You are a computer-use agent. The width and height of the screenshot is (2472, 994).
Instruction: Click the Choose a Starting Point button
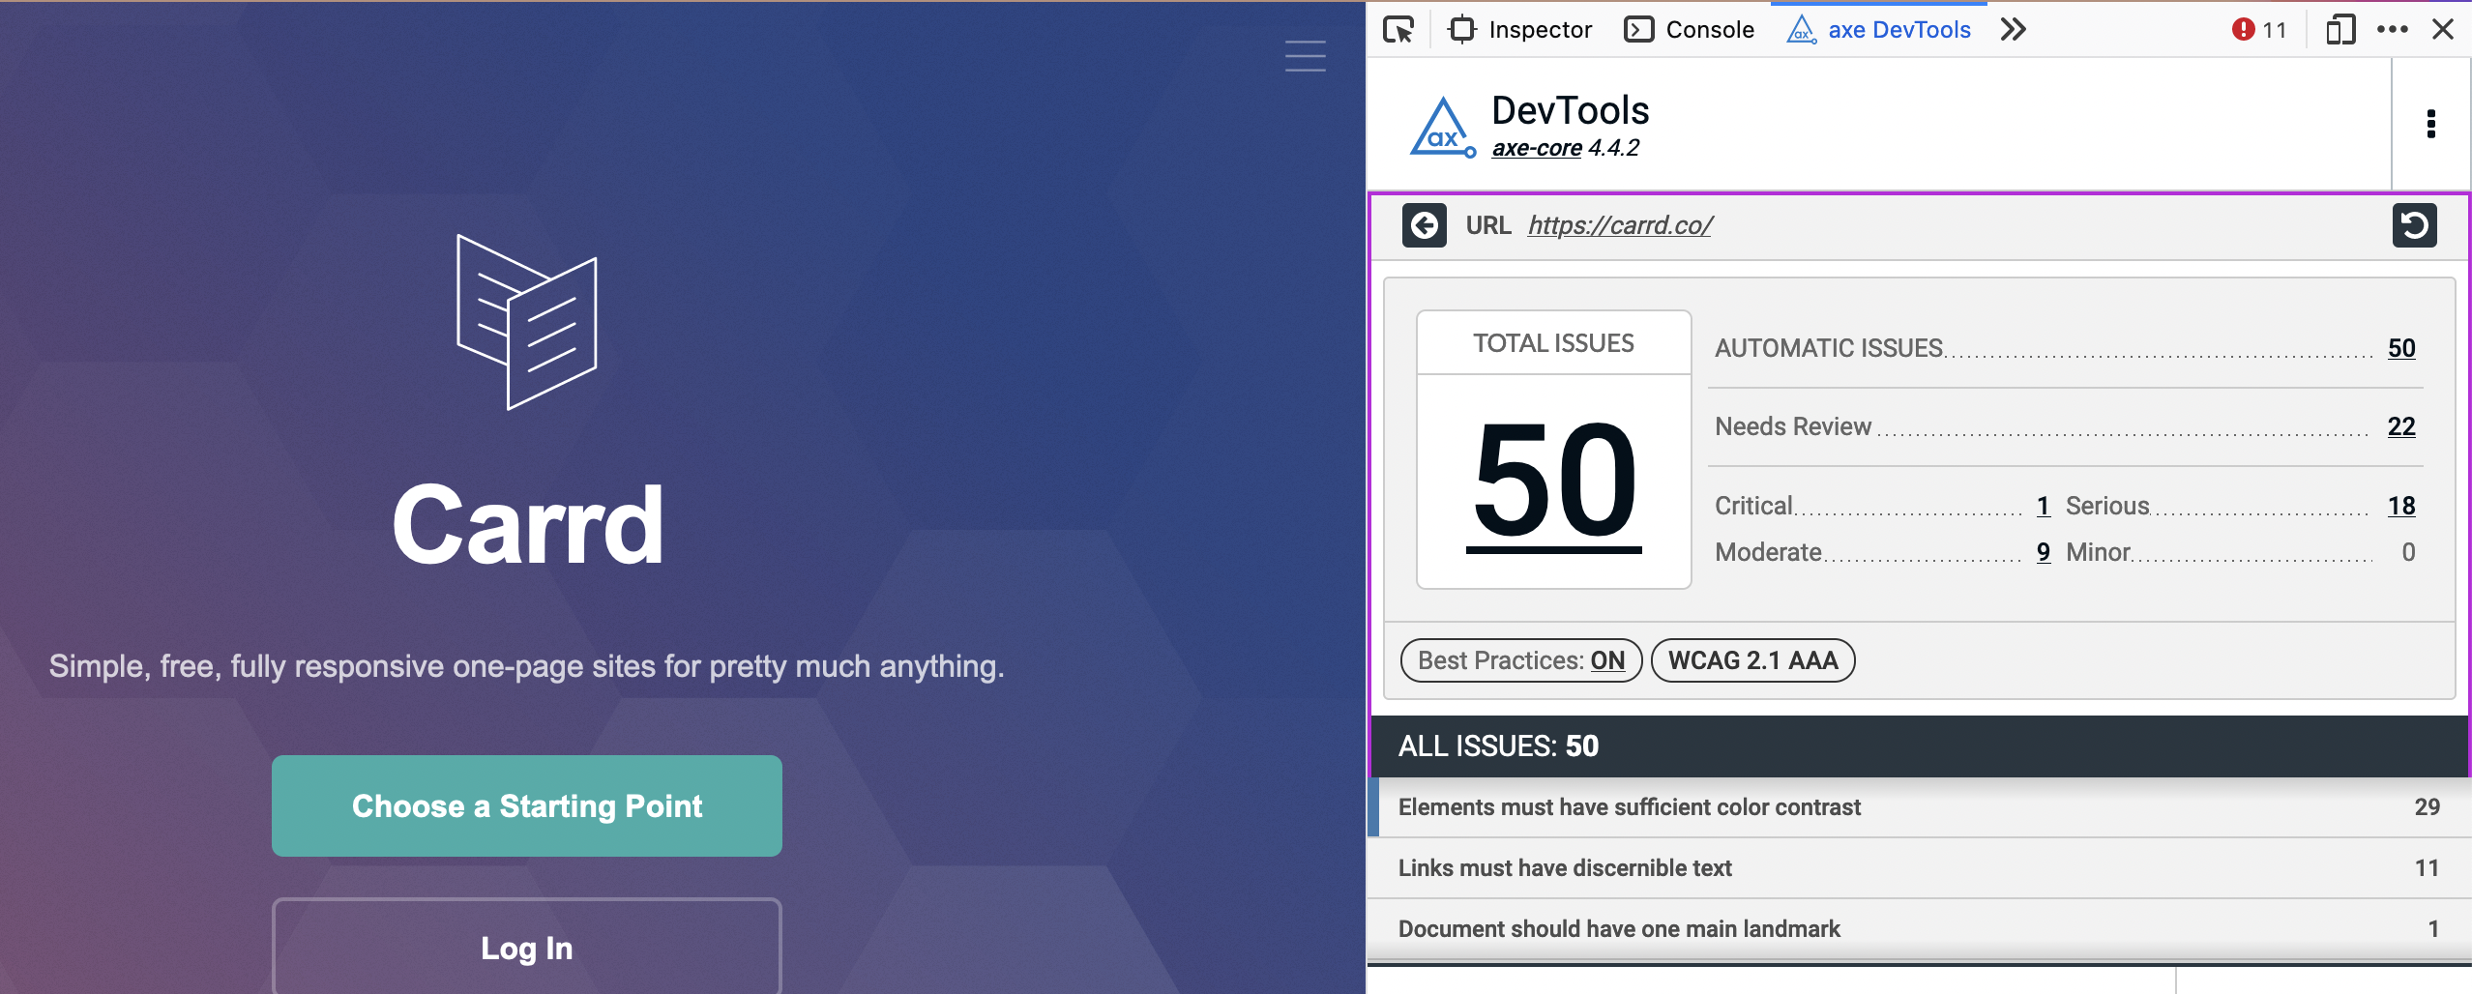(x=527, y=805)
